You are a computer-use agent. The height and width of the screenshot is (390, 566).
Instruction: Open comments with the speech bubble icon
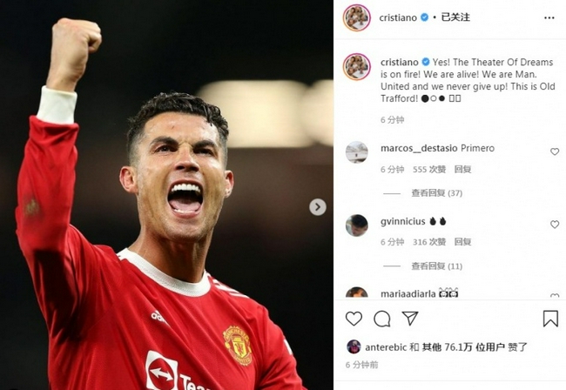[382, 319]
